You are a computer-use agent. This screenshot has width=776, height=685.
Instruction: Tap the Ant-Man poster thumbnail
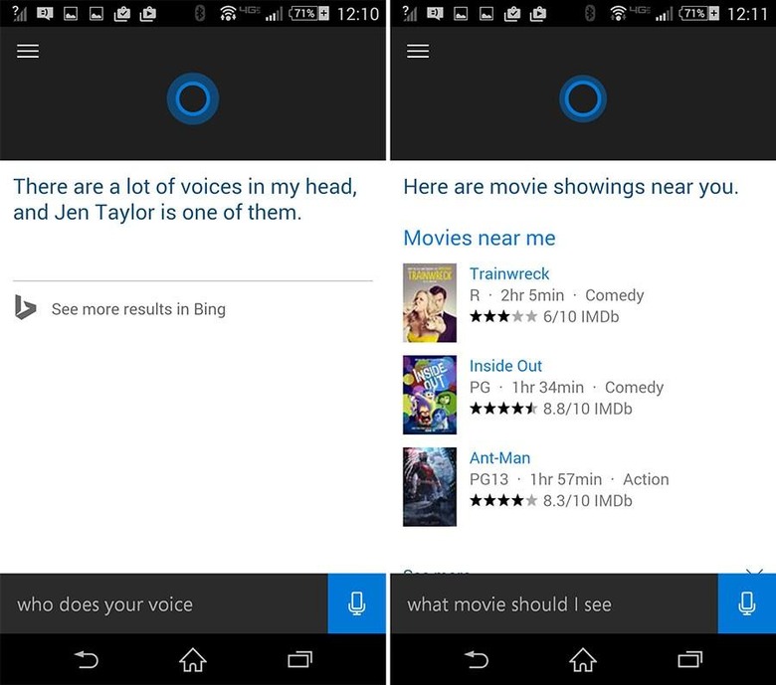point(430,487)
